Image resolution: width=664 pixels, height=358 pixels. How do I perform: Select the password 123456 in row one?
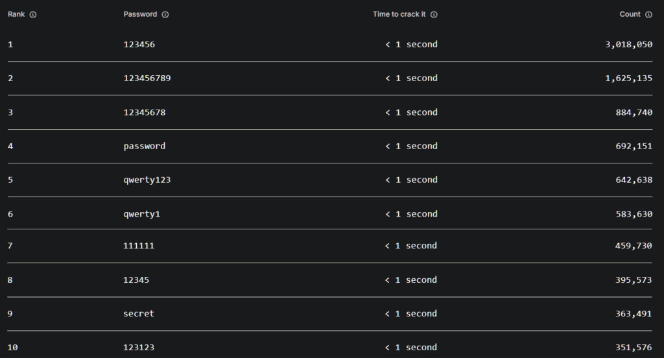tap(139, 45)
